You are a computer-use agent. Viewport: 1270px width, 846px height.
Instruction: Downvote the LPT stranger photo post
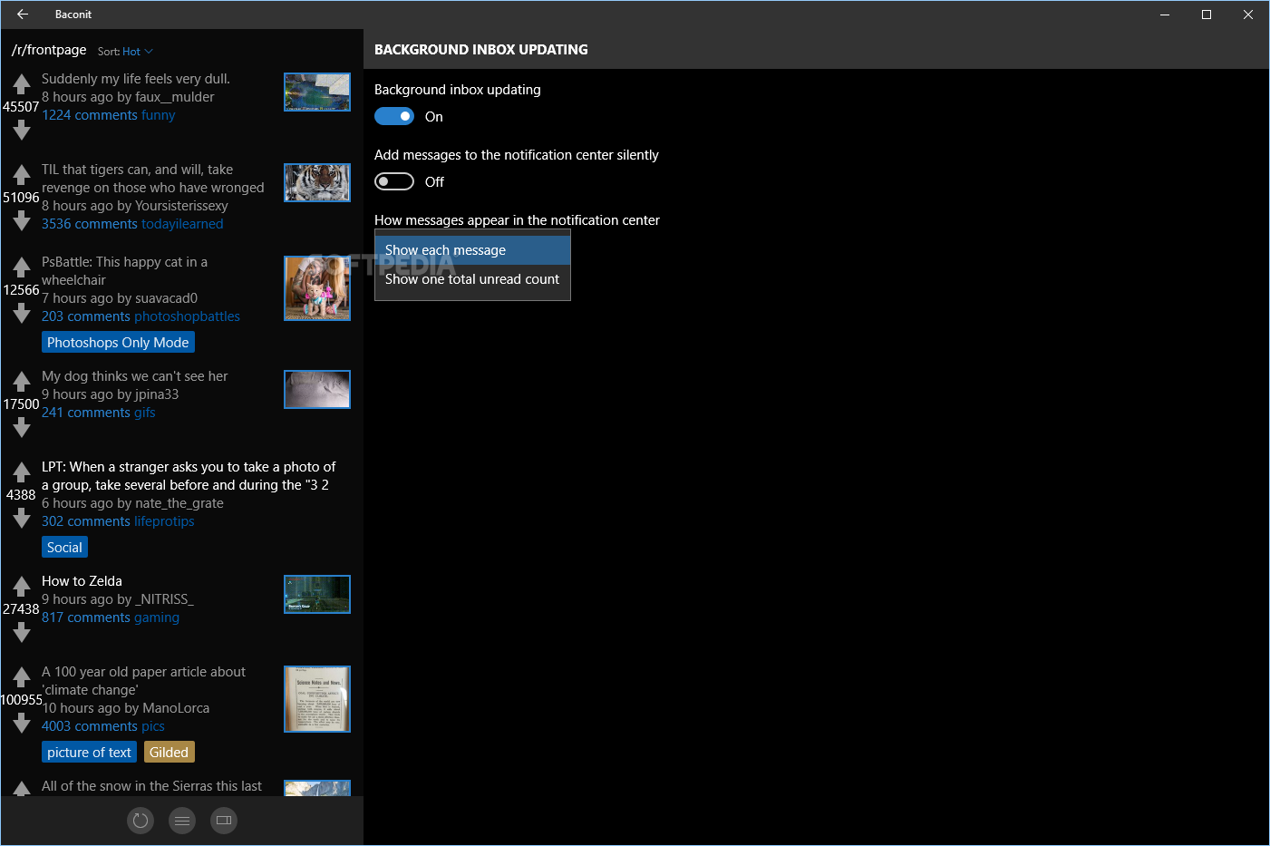coord(22,518)
